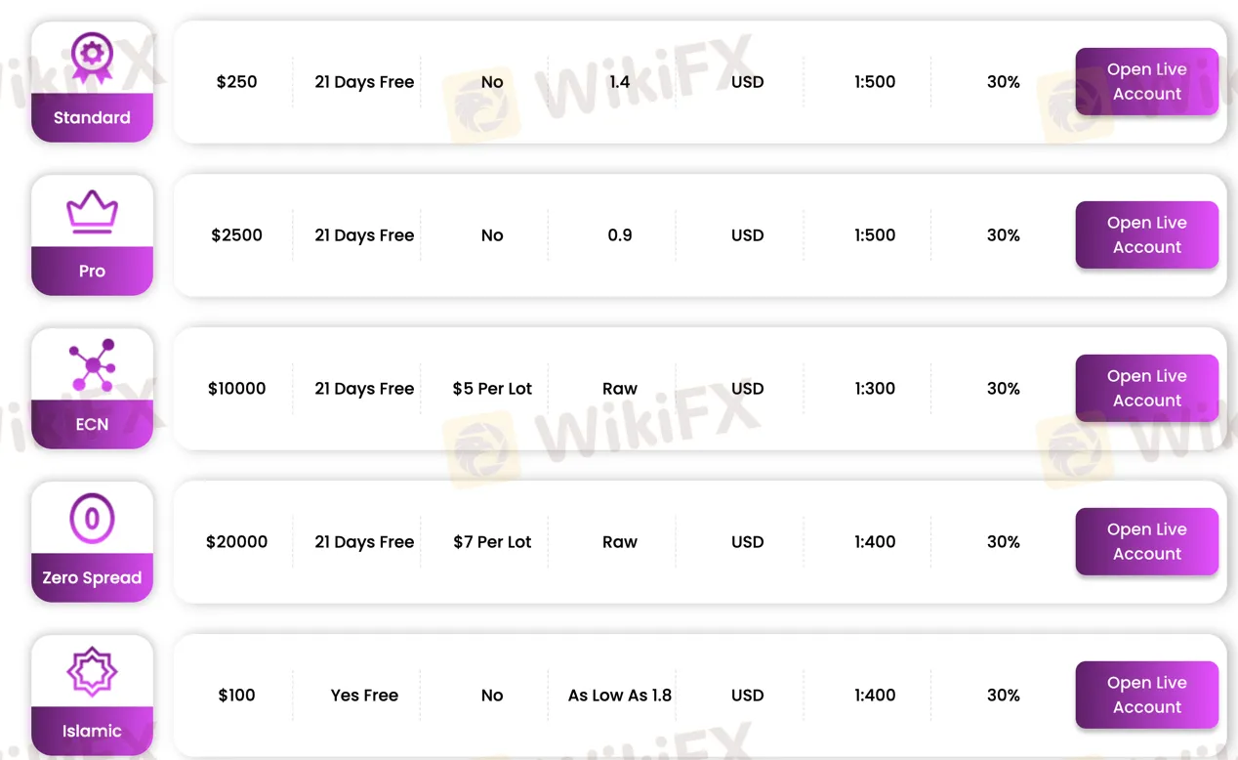The image size is (1238, 760).
Task: Open Live Account for Pro plan
Action: point(1146,235)
